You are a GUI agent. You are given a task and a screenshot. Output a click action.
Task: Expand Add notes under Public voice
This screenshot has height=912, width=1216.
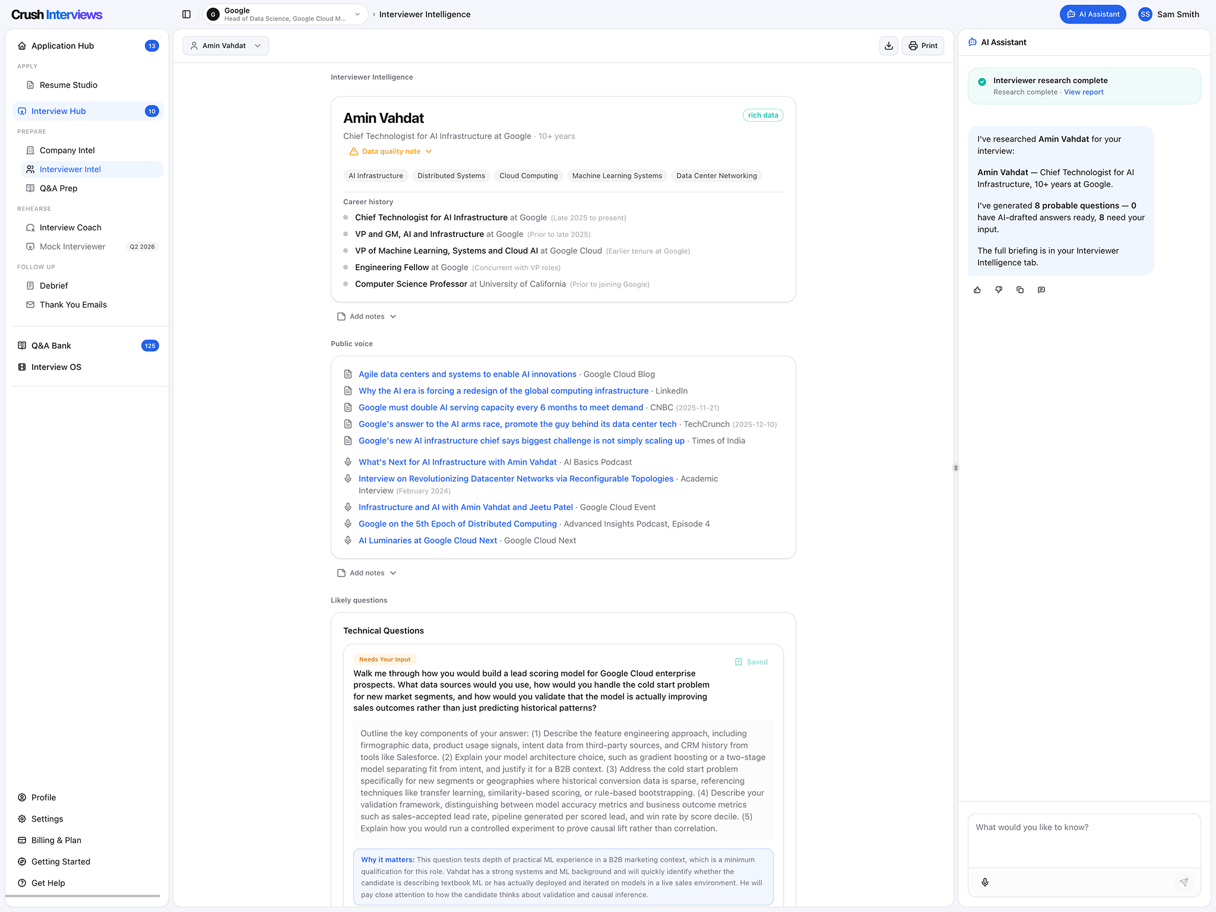tap(366, 573)
